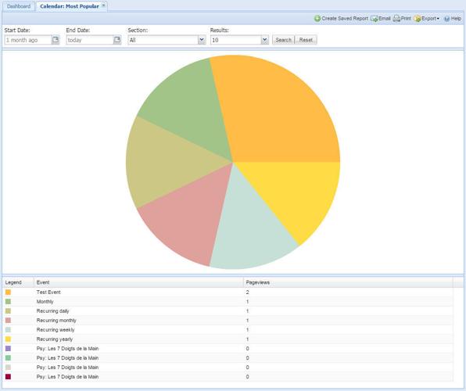Click the Print printer icon
This screenshot has height=391, width=466.
click(396, 19)
